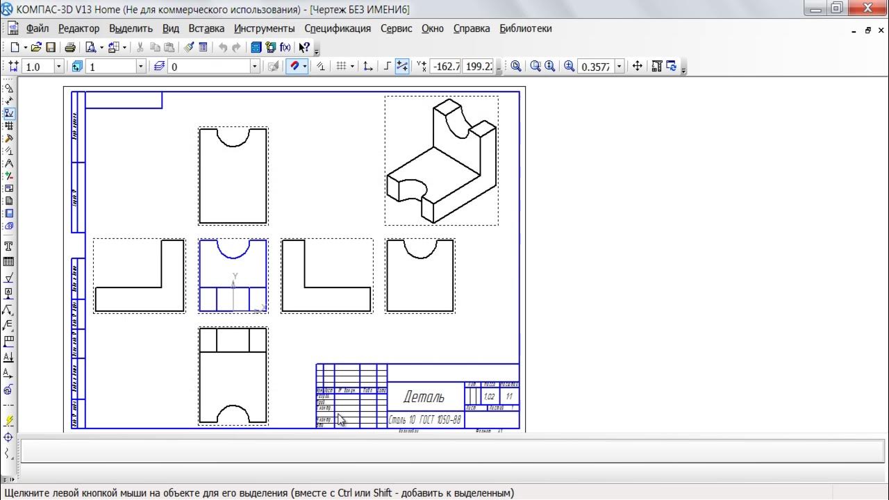Open the Библиотеки menu
The width and height of the screenshot is (889, 500).
[x=526, y=28]
